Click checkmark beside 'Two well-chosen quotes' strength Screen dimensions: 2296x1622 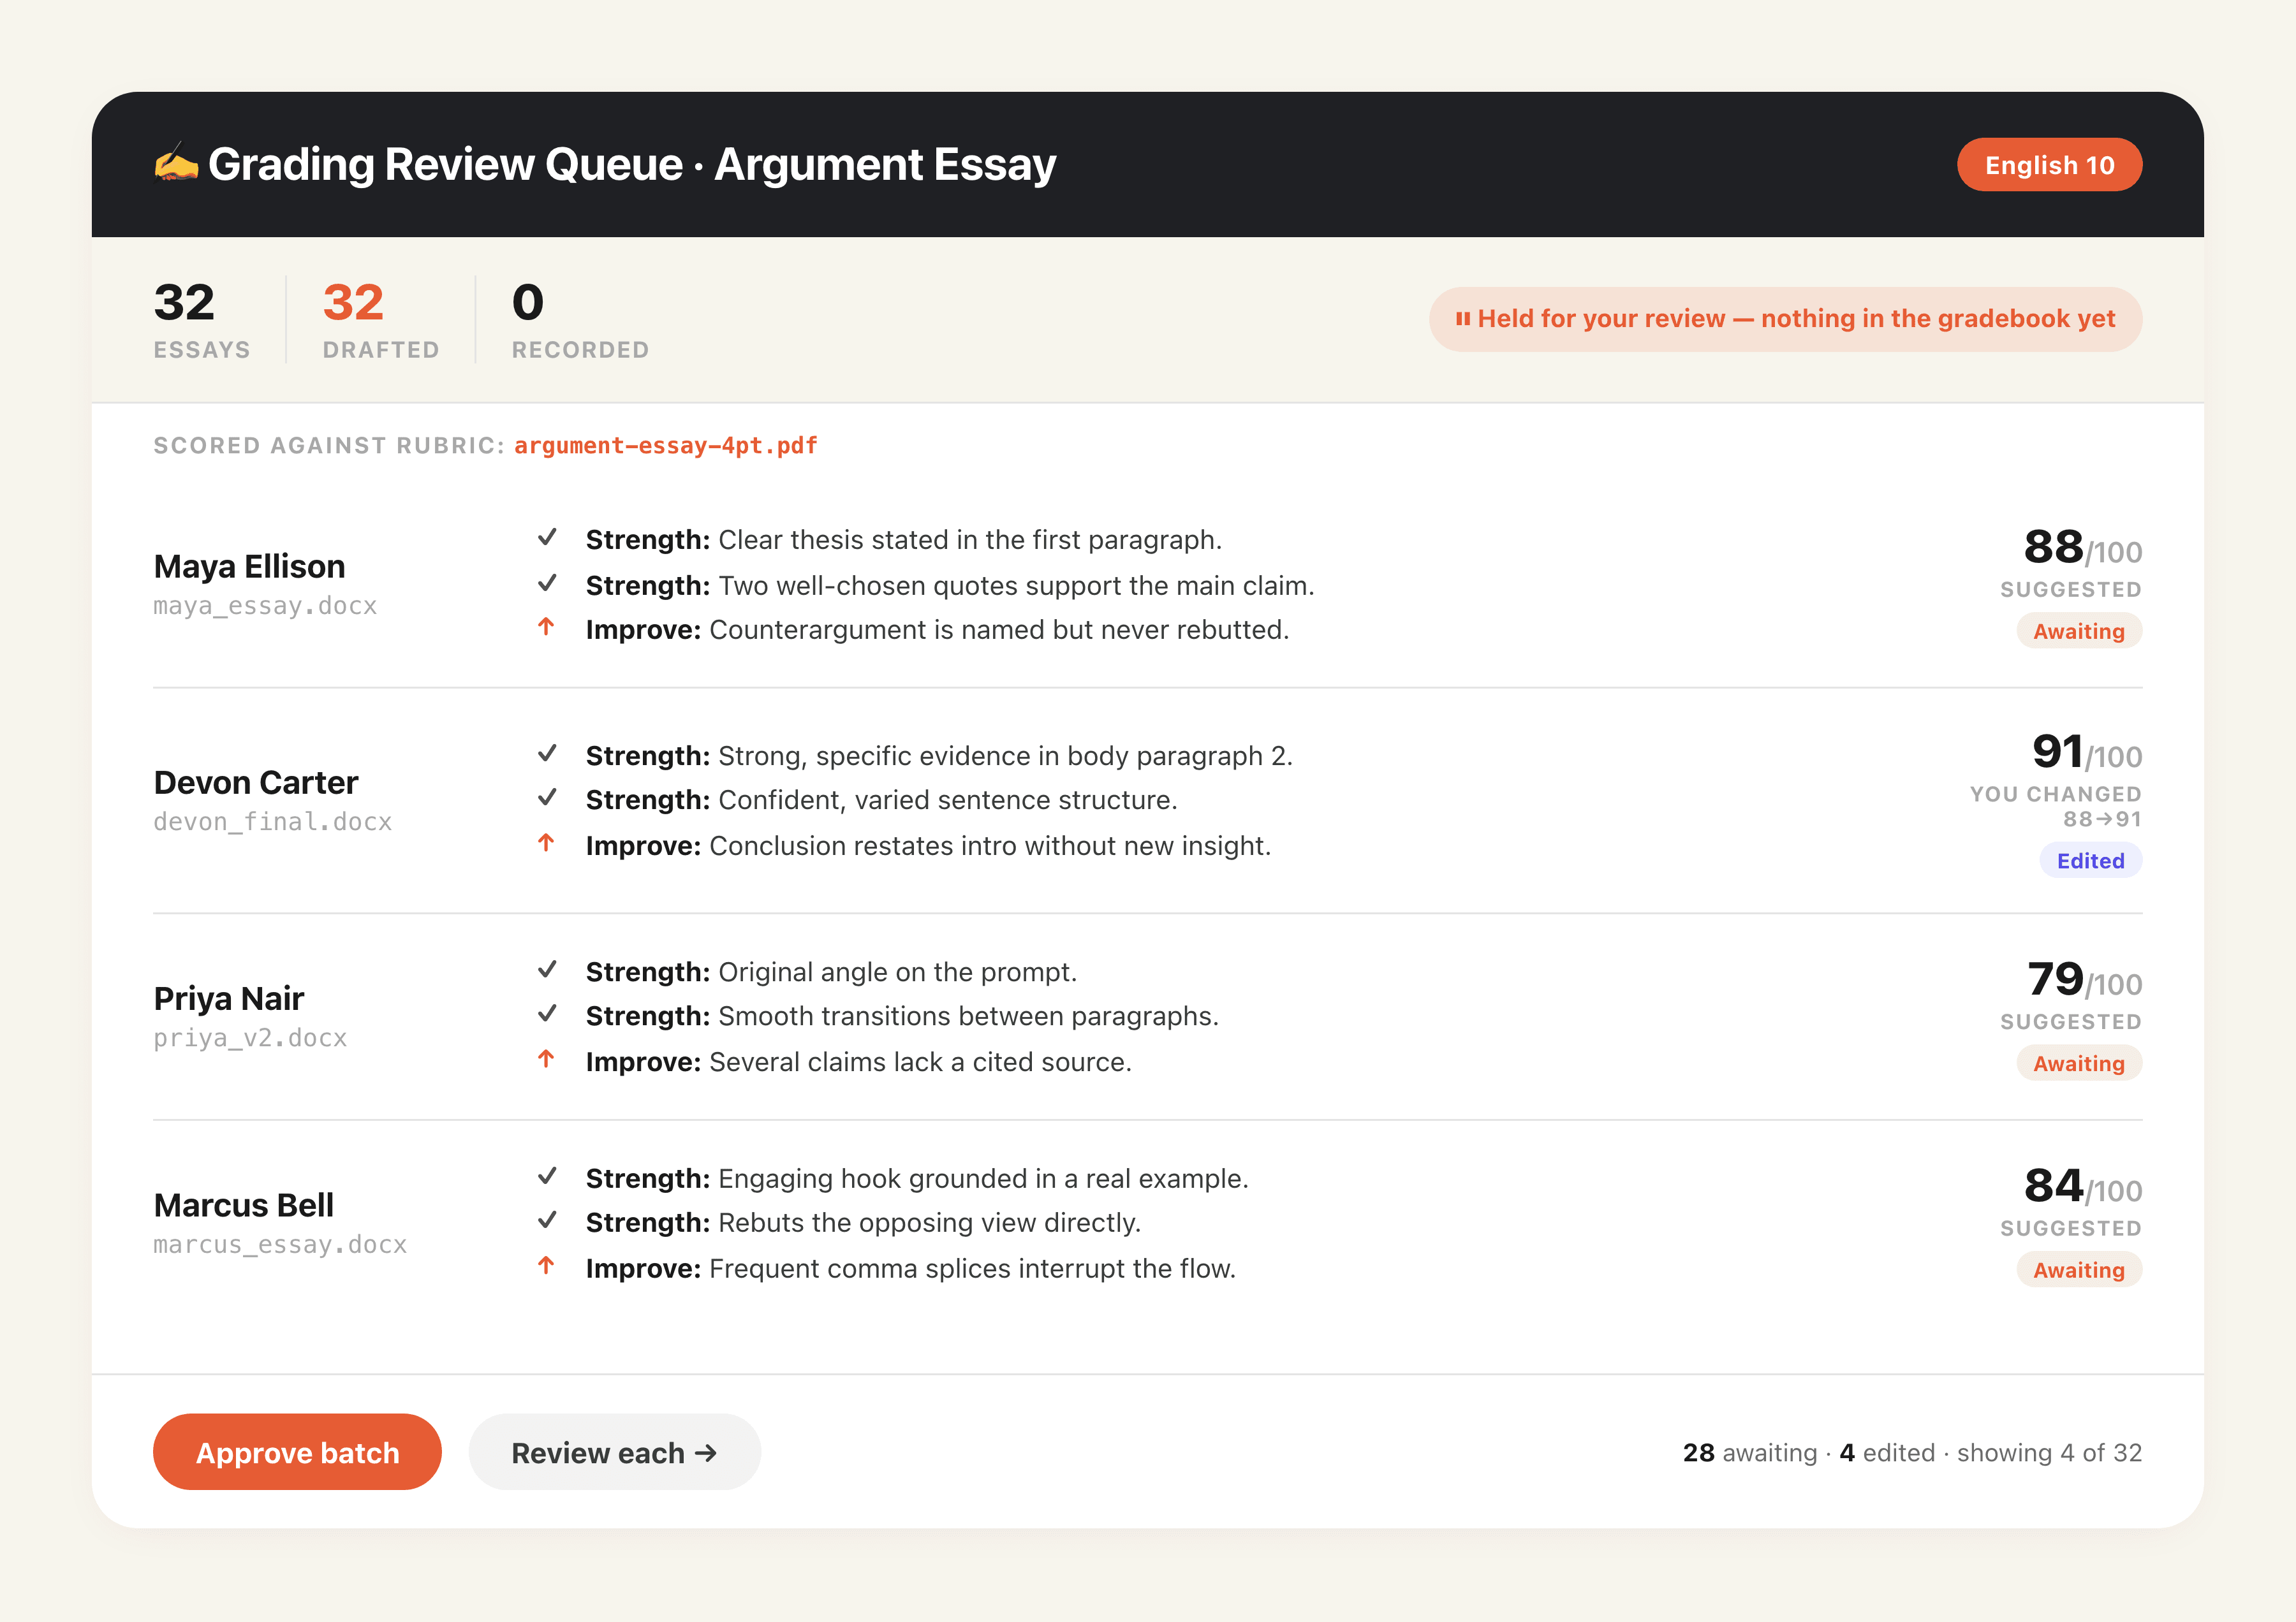pyautogui.click(x=547, y=583)
